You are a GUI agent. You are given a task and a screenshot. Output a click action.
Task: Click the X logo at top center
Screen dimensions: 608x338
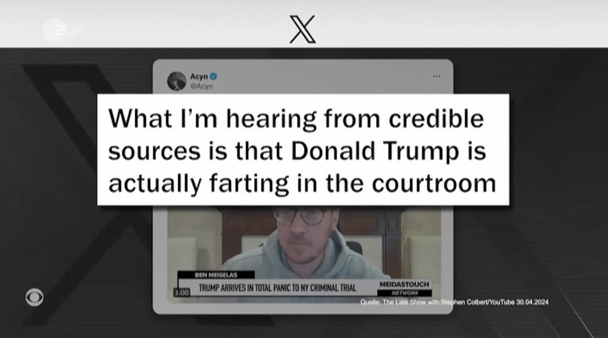click(302, 29)
